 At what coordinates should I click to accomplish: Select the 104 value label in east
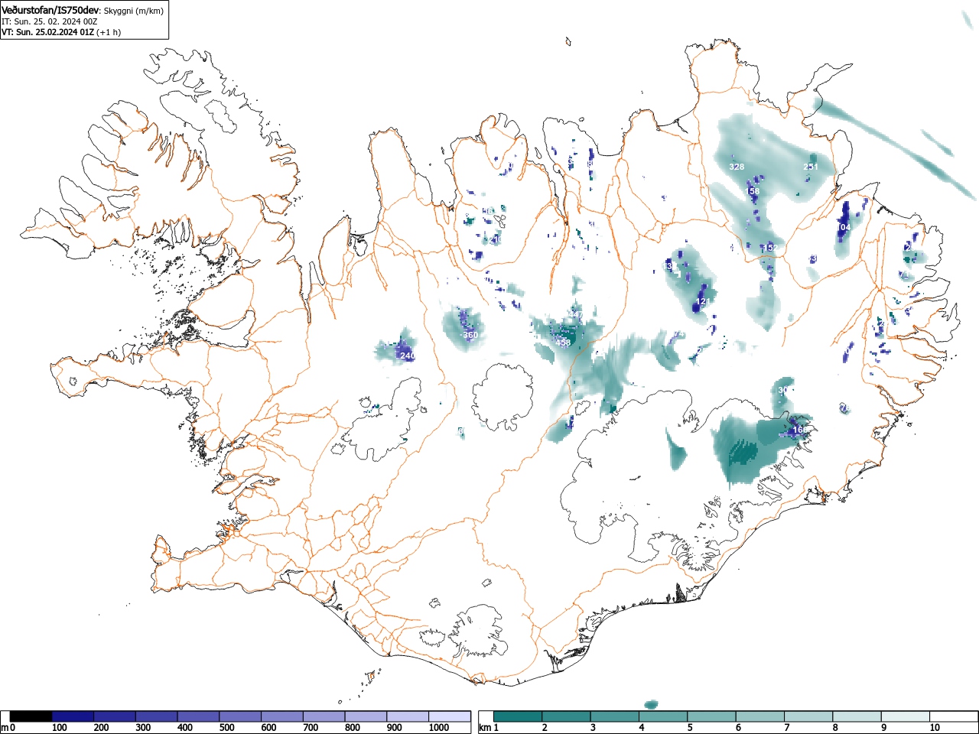844,228
